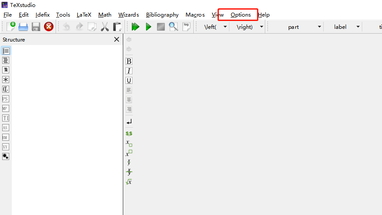Screen dimensions: 382x215
Task: Open the Bibliography menu
Action: pos(162,15)
